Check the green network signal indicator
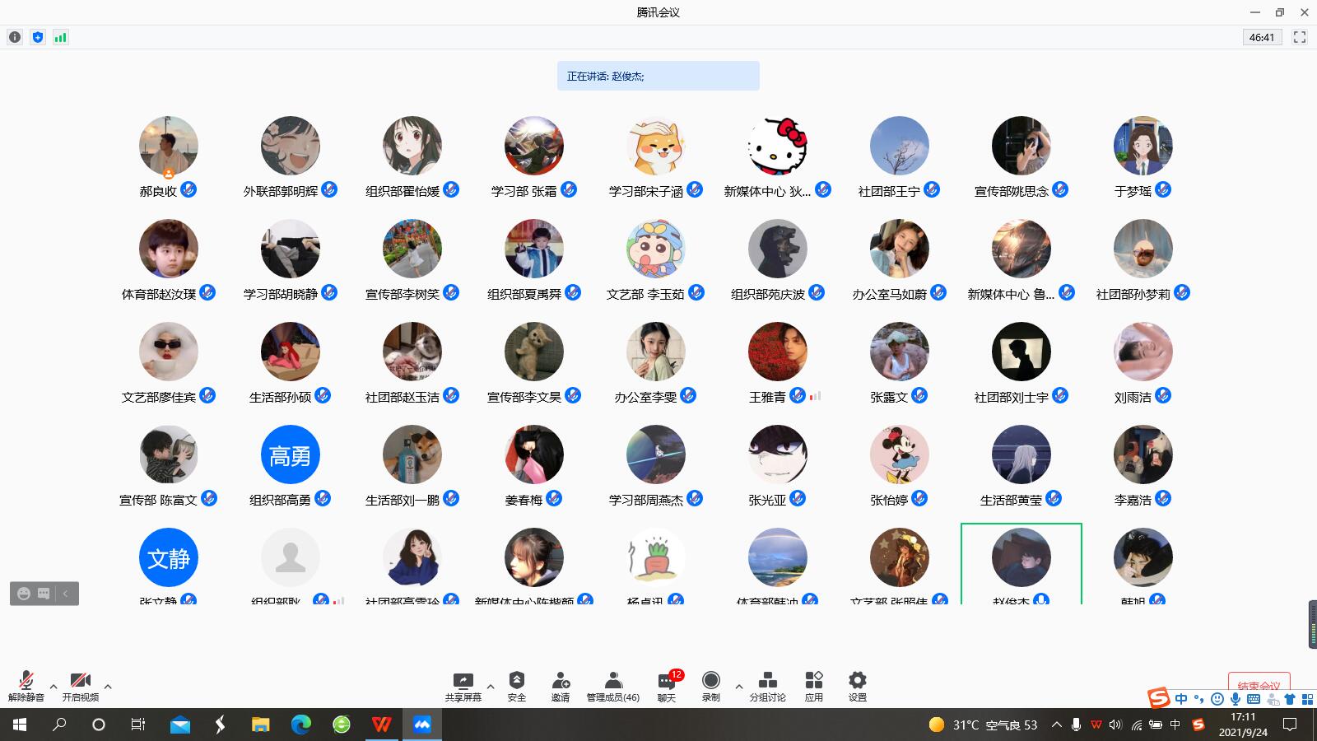The image size is (1317, 741). point(60,37)
